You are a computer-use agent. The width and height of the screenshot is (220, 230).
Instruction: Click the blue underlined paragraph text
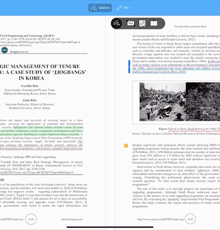tap(176, 66)
